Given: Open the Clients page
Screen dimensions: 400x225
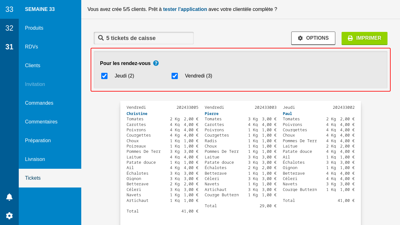Looking at the screenshot, I should 33,66.
